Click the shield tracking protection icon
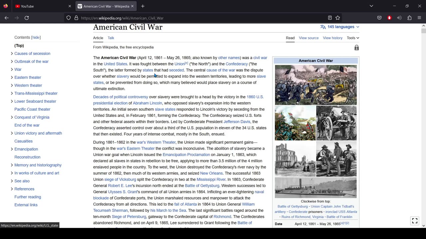426x239 pixels. [x=69, y=18]
